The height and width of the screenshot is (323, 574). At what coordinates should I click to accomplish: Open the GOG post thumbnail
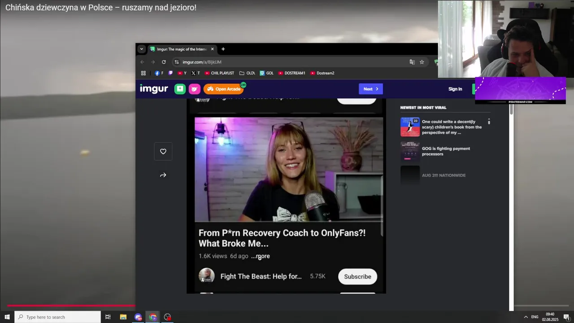pos(410,152)
